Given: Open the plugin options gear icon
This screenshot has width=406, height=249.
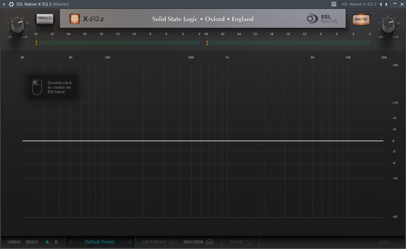Looking at the screenshot, I should coord(11,4).
